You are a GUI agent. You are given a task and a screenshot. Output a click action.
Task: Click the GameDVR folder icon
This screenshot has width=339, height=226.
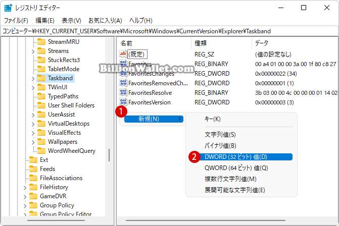(33, 196)
